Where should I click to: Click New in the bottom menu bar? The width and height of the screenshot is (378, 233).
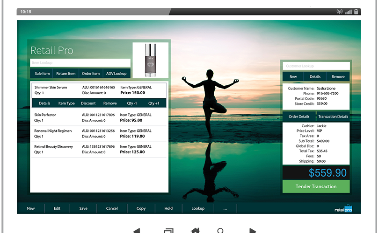(x=30, y=208)
